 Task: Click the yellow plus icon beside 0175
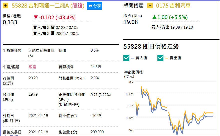coord(150,6)
